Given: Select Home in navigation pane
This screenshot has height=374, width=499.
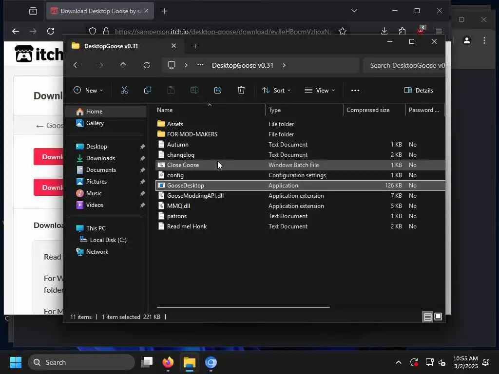Looking at the screenshot, I should (106, 112).
